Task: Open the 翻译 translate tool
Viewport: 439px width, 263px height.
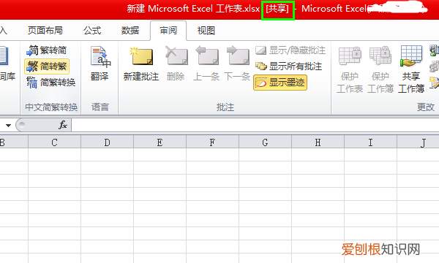Action: 100,64
